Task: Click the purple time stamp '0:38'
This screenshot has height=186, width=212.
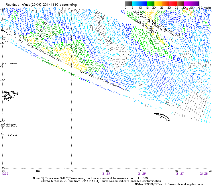Action: 5,174
